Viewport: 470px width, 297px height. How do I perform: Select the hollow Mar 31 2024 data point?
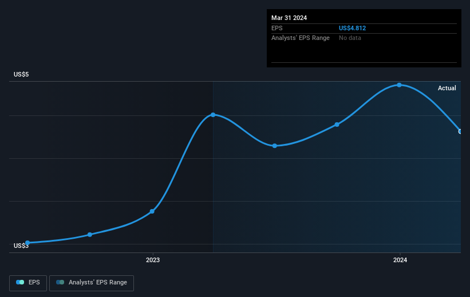tap(460, 131)
